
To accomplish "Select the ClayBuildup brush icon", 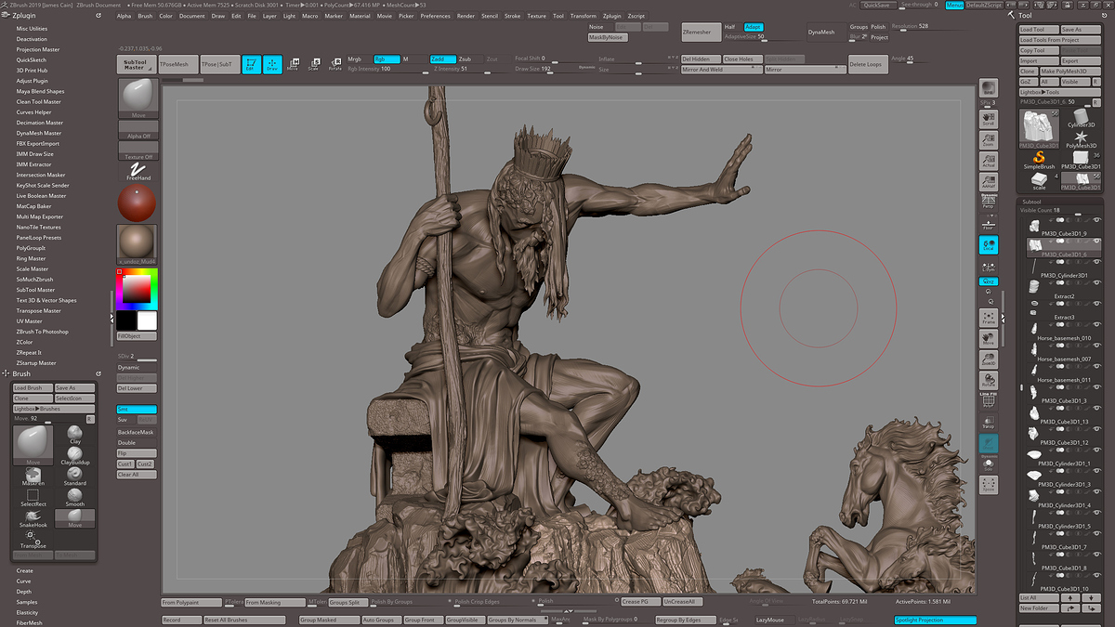I will [75, 455].
